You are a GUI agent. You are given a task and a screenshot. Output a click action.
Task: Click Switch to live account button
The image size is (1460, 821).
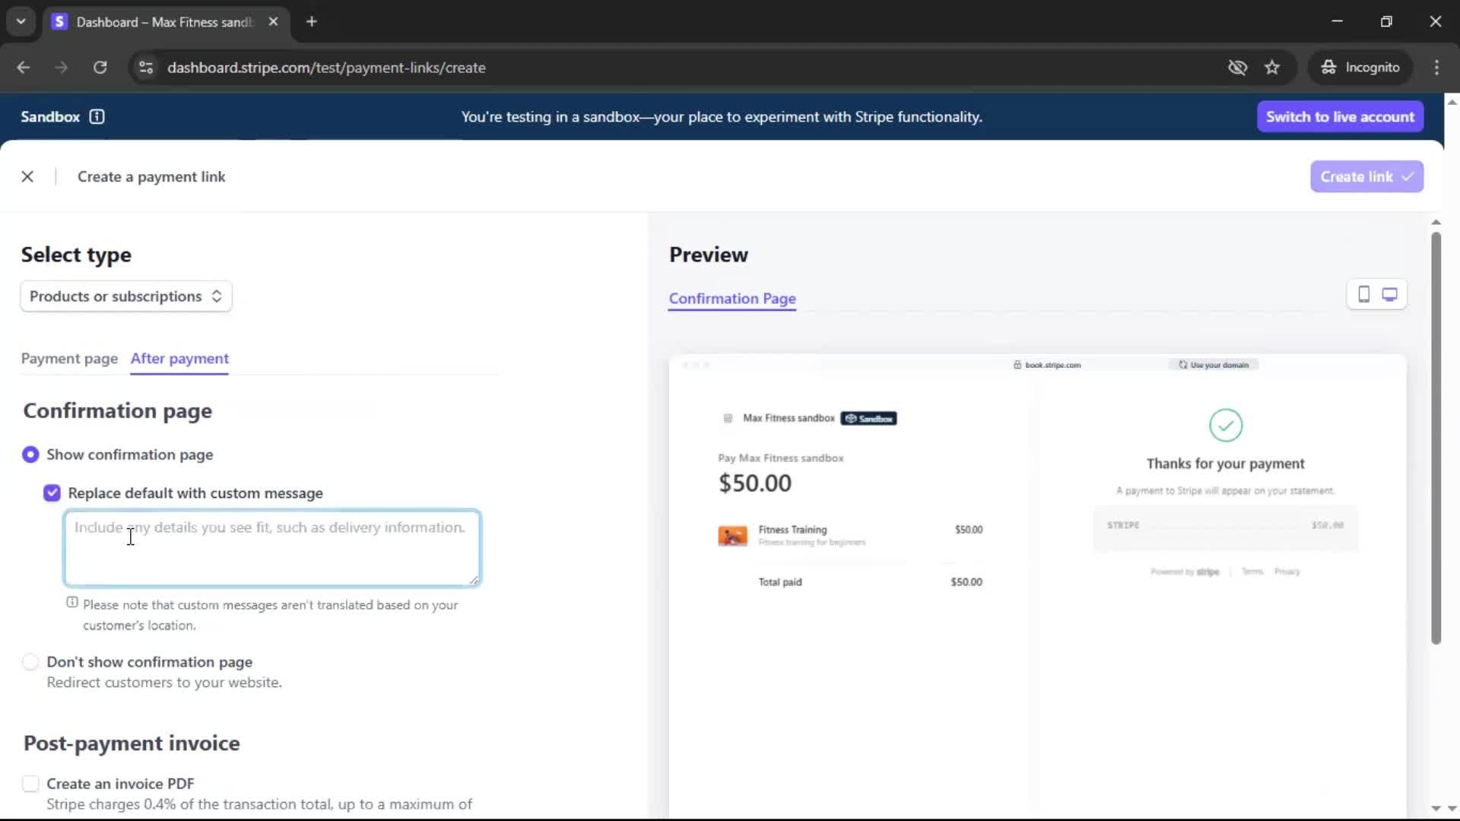tap(1339, 117)
